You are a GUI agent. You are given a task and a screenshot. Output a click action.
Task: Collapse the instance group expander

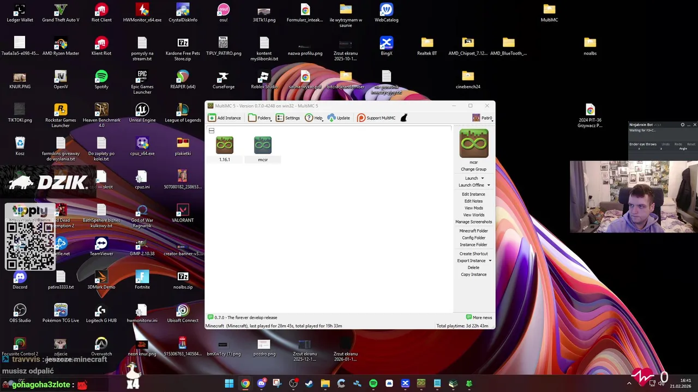[212, 131]
